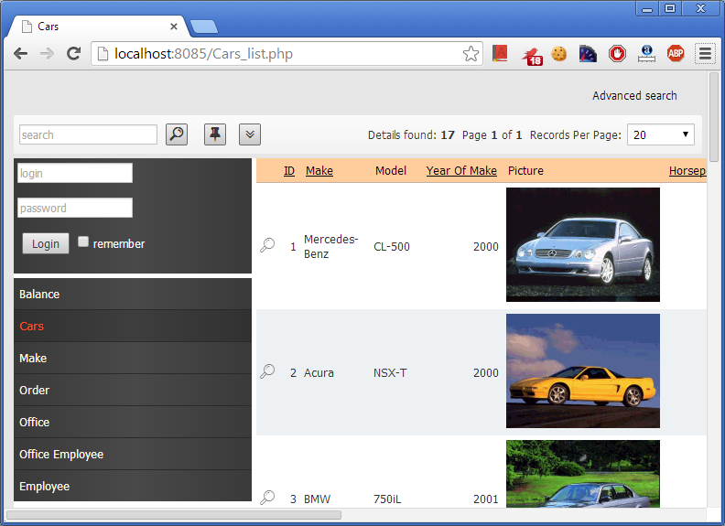This screenshot has height=526, width=725.
Task: Open a new tab
Action: 204,27
